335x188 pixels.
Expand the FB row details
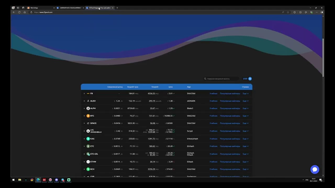pos(84,93)
